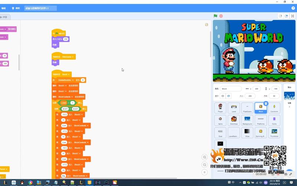
Task: Select the stage backdrop thumbnail
Action: [x=289, y=96]
